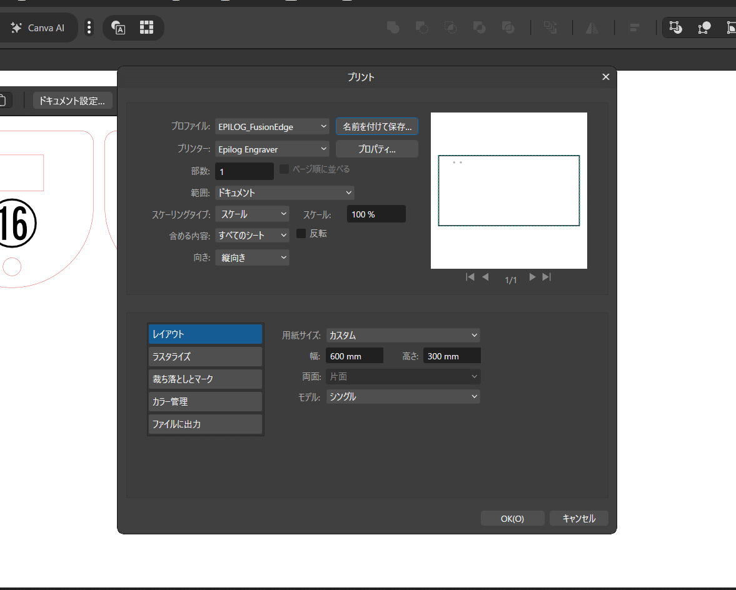Open the プロファイル dropdown EPILOG_FusionEdge
Viewport: 736px width, 590px height.
(x=272, y=127)
